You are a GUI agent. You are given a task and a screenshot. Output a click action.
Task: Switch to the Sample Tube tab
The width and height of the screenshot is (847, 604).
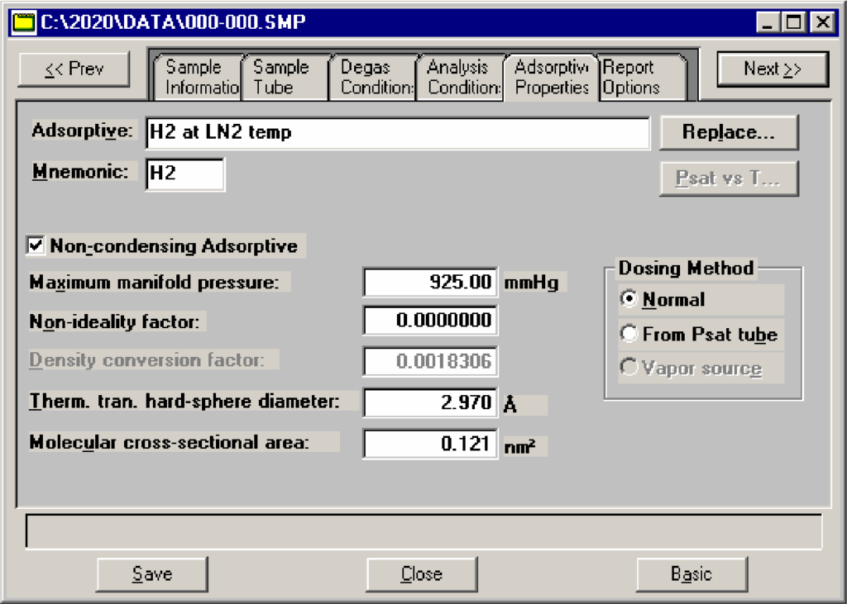(282, 78)
